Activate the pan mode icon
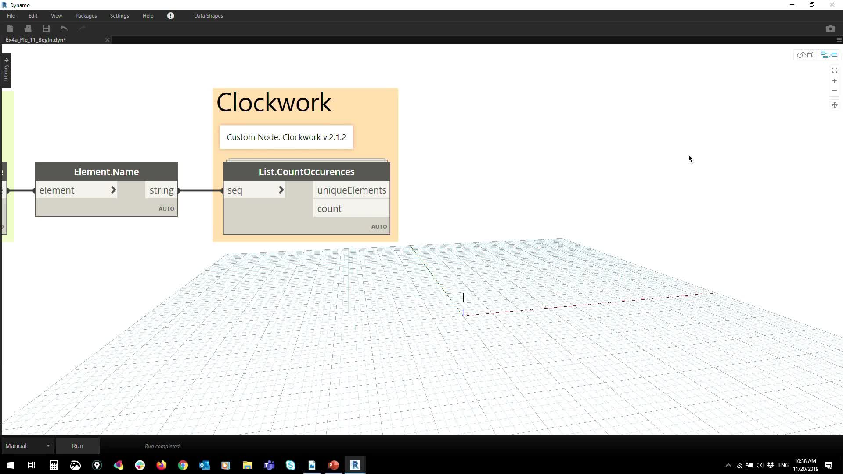 coord(834,105)
